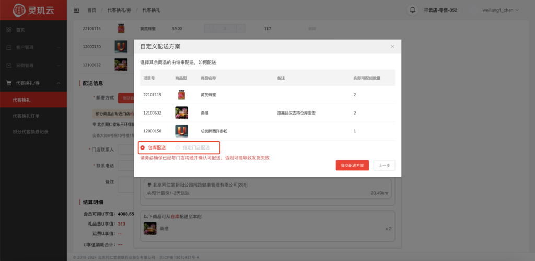Close the 自定义配送方案 dialog
Image resolution: width=535 pixels, height=261 pixels.
pos(392,46)
